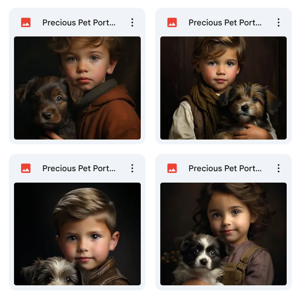Click the file name above the scarf boy image
This screenshot has height=296, width=297.
[x=225, y=22]
